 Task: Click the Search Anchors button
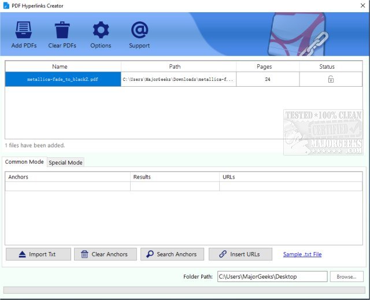[171, 254]
